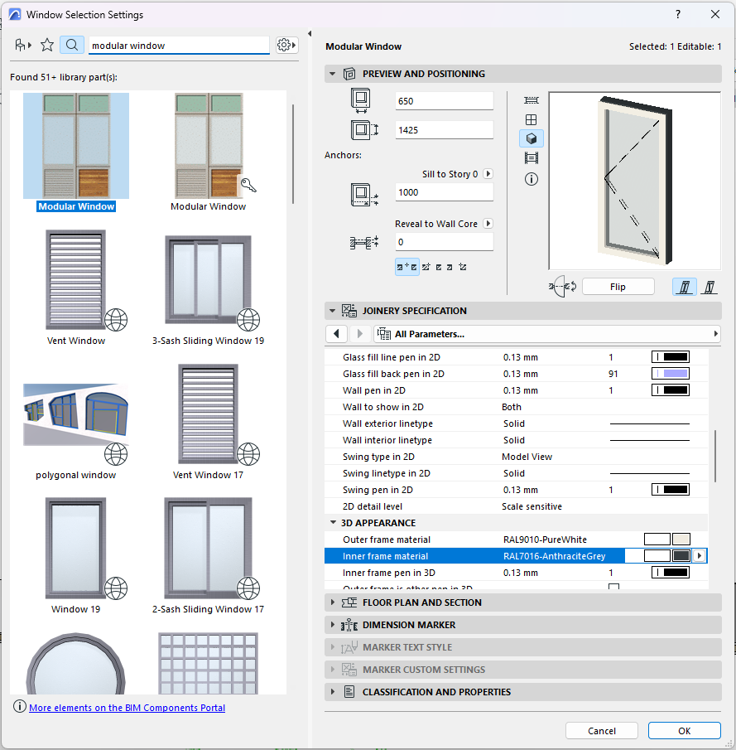Expand the Dimension Marker panel

coord(333,625)
